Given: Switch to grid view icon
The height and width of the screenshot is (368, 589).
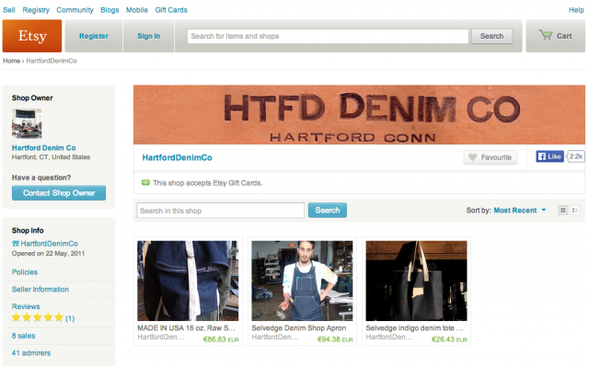Looking at the screenshot, I should pos(562,211).
